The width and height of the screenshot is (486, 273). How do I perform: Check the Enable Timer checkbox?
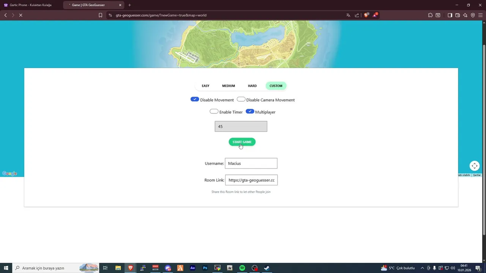pyautogui.click(x=214, y=111)
